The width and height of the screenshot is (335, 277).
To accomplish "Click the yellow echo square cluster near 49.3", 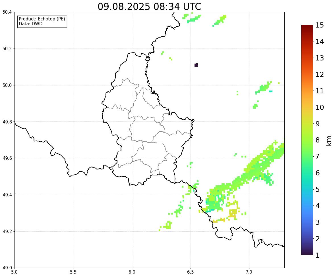I will pyautogui.click(x=233, y=213).
